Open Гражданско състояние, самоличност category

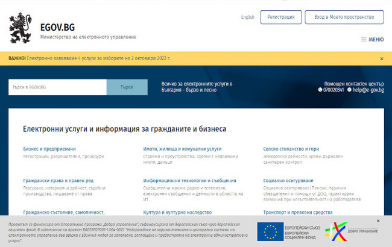[64, 212]
